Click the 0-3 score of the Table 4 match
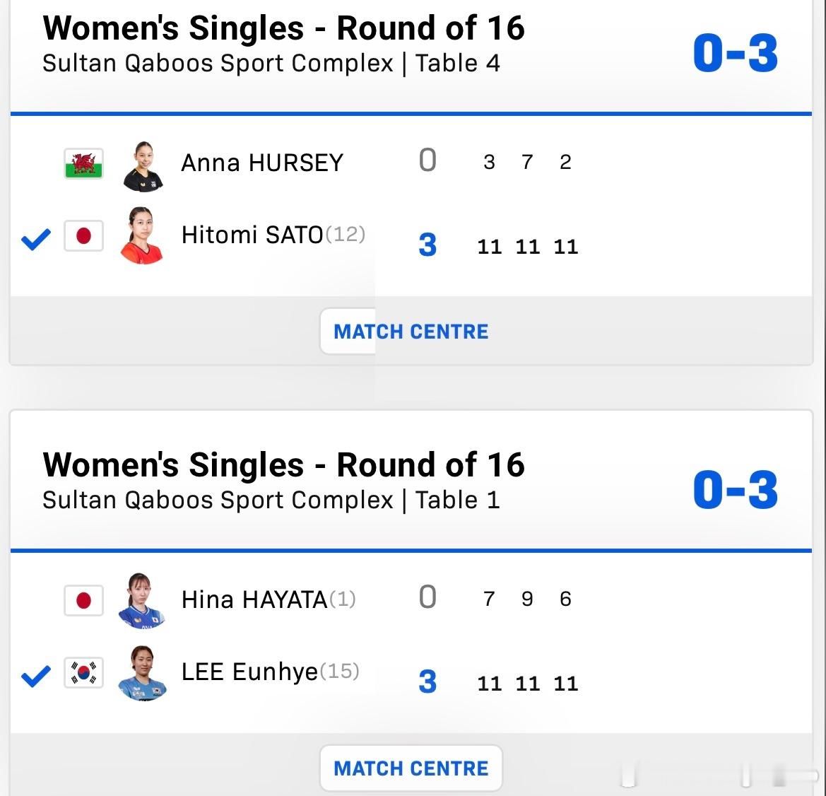826x796 pixels. tap(735, 54)
